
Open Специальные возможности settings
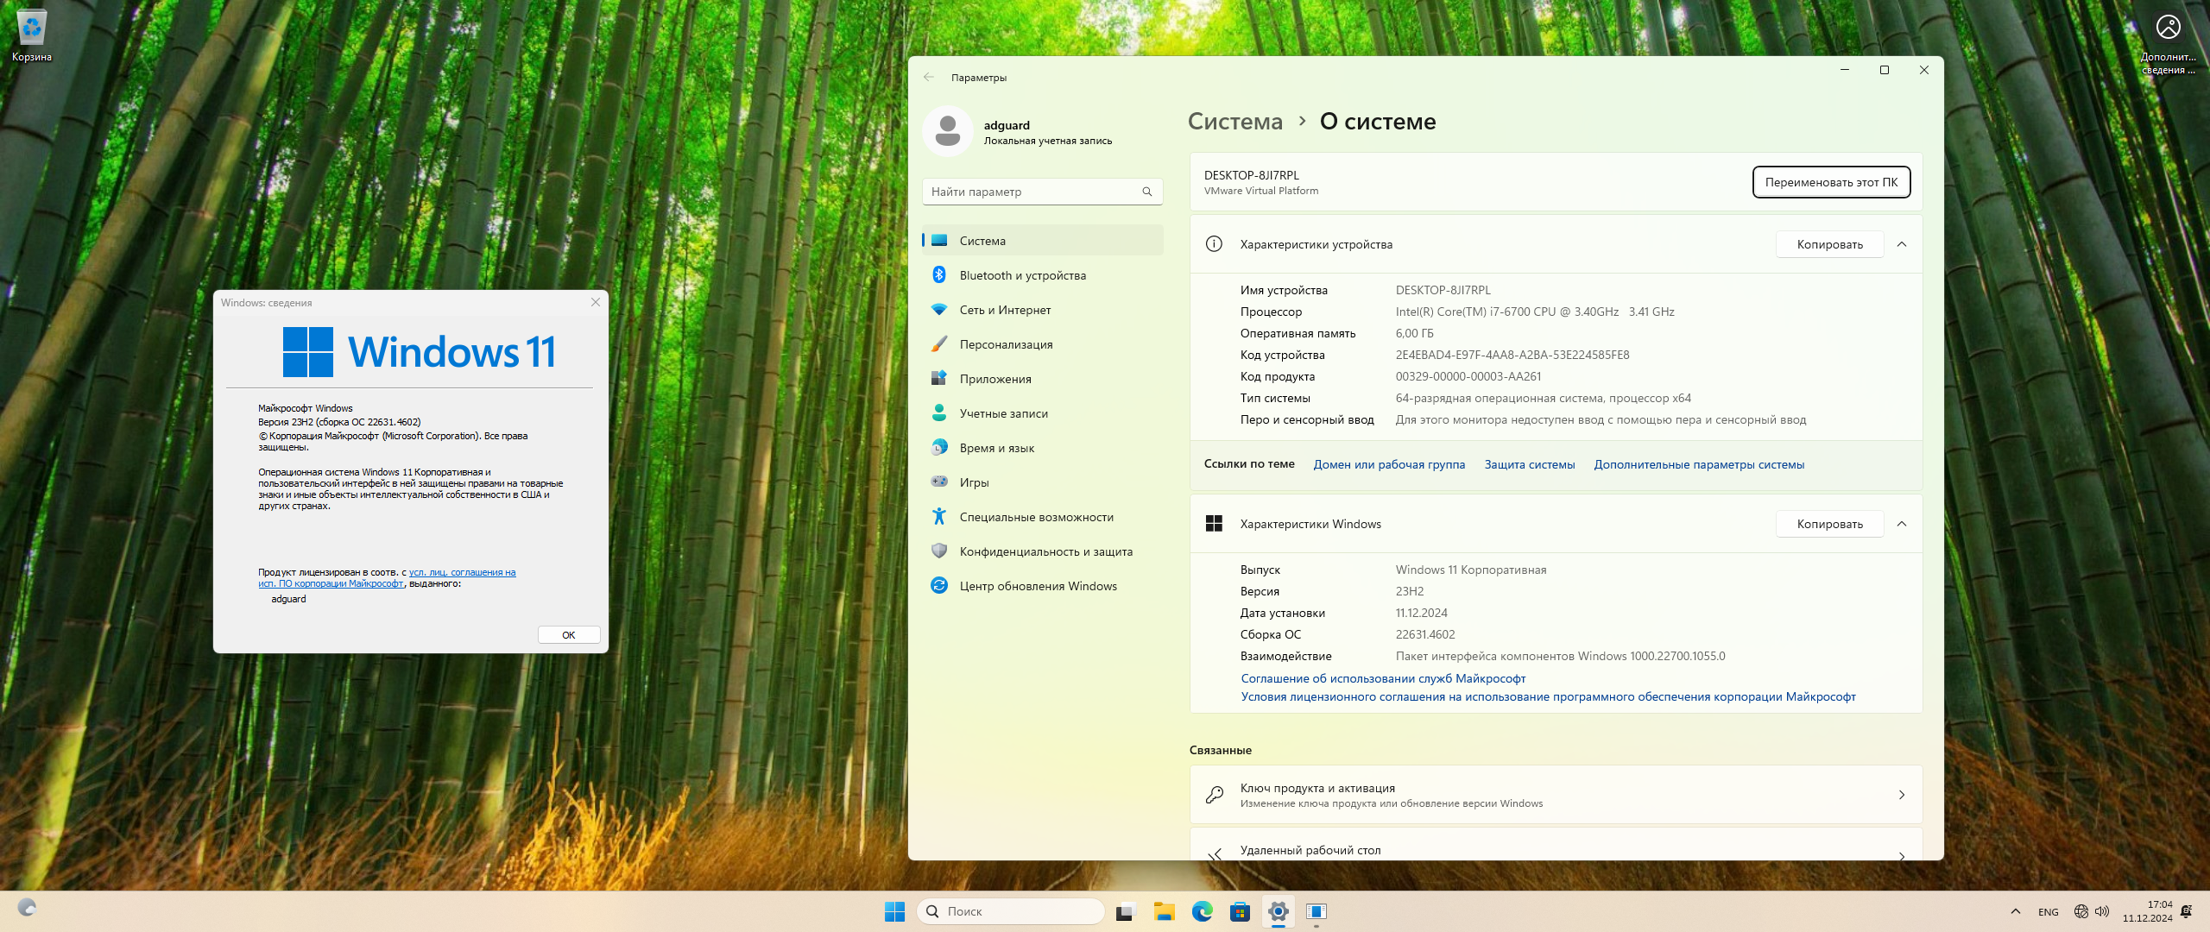[x=1043, y=517]
